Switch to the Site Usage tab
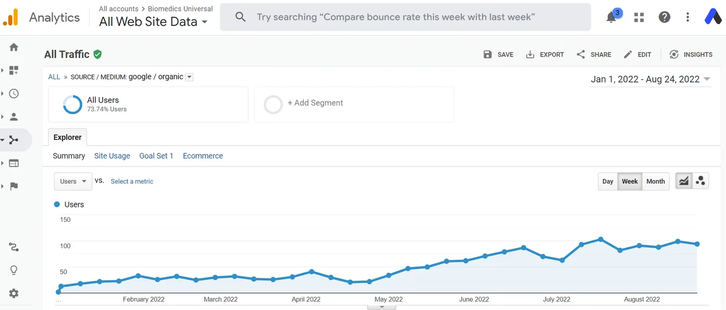This screenshot has width=726, height=310. point(112,156)
